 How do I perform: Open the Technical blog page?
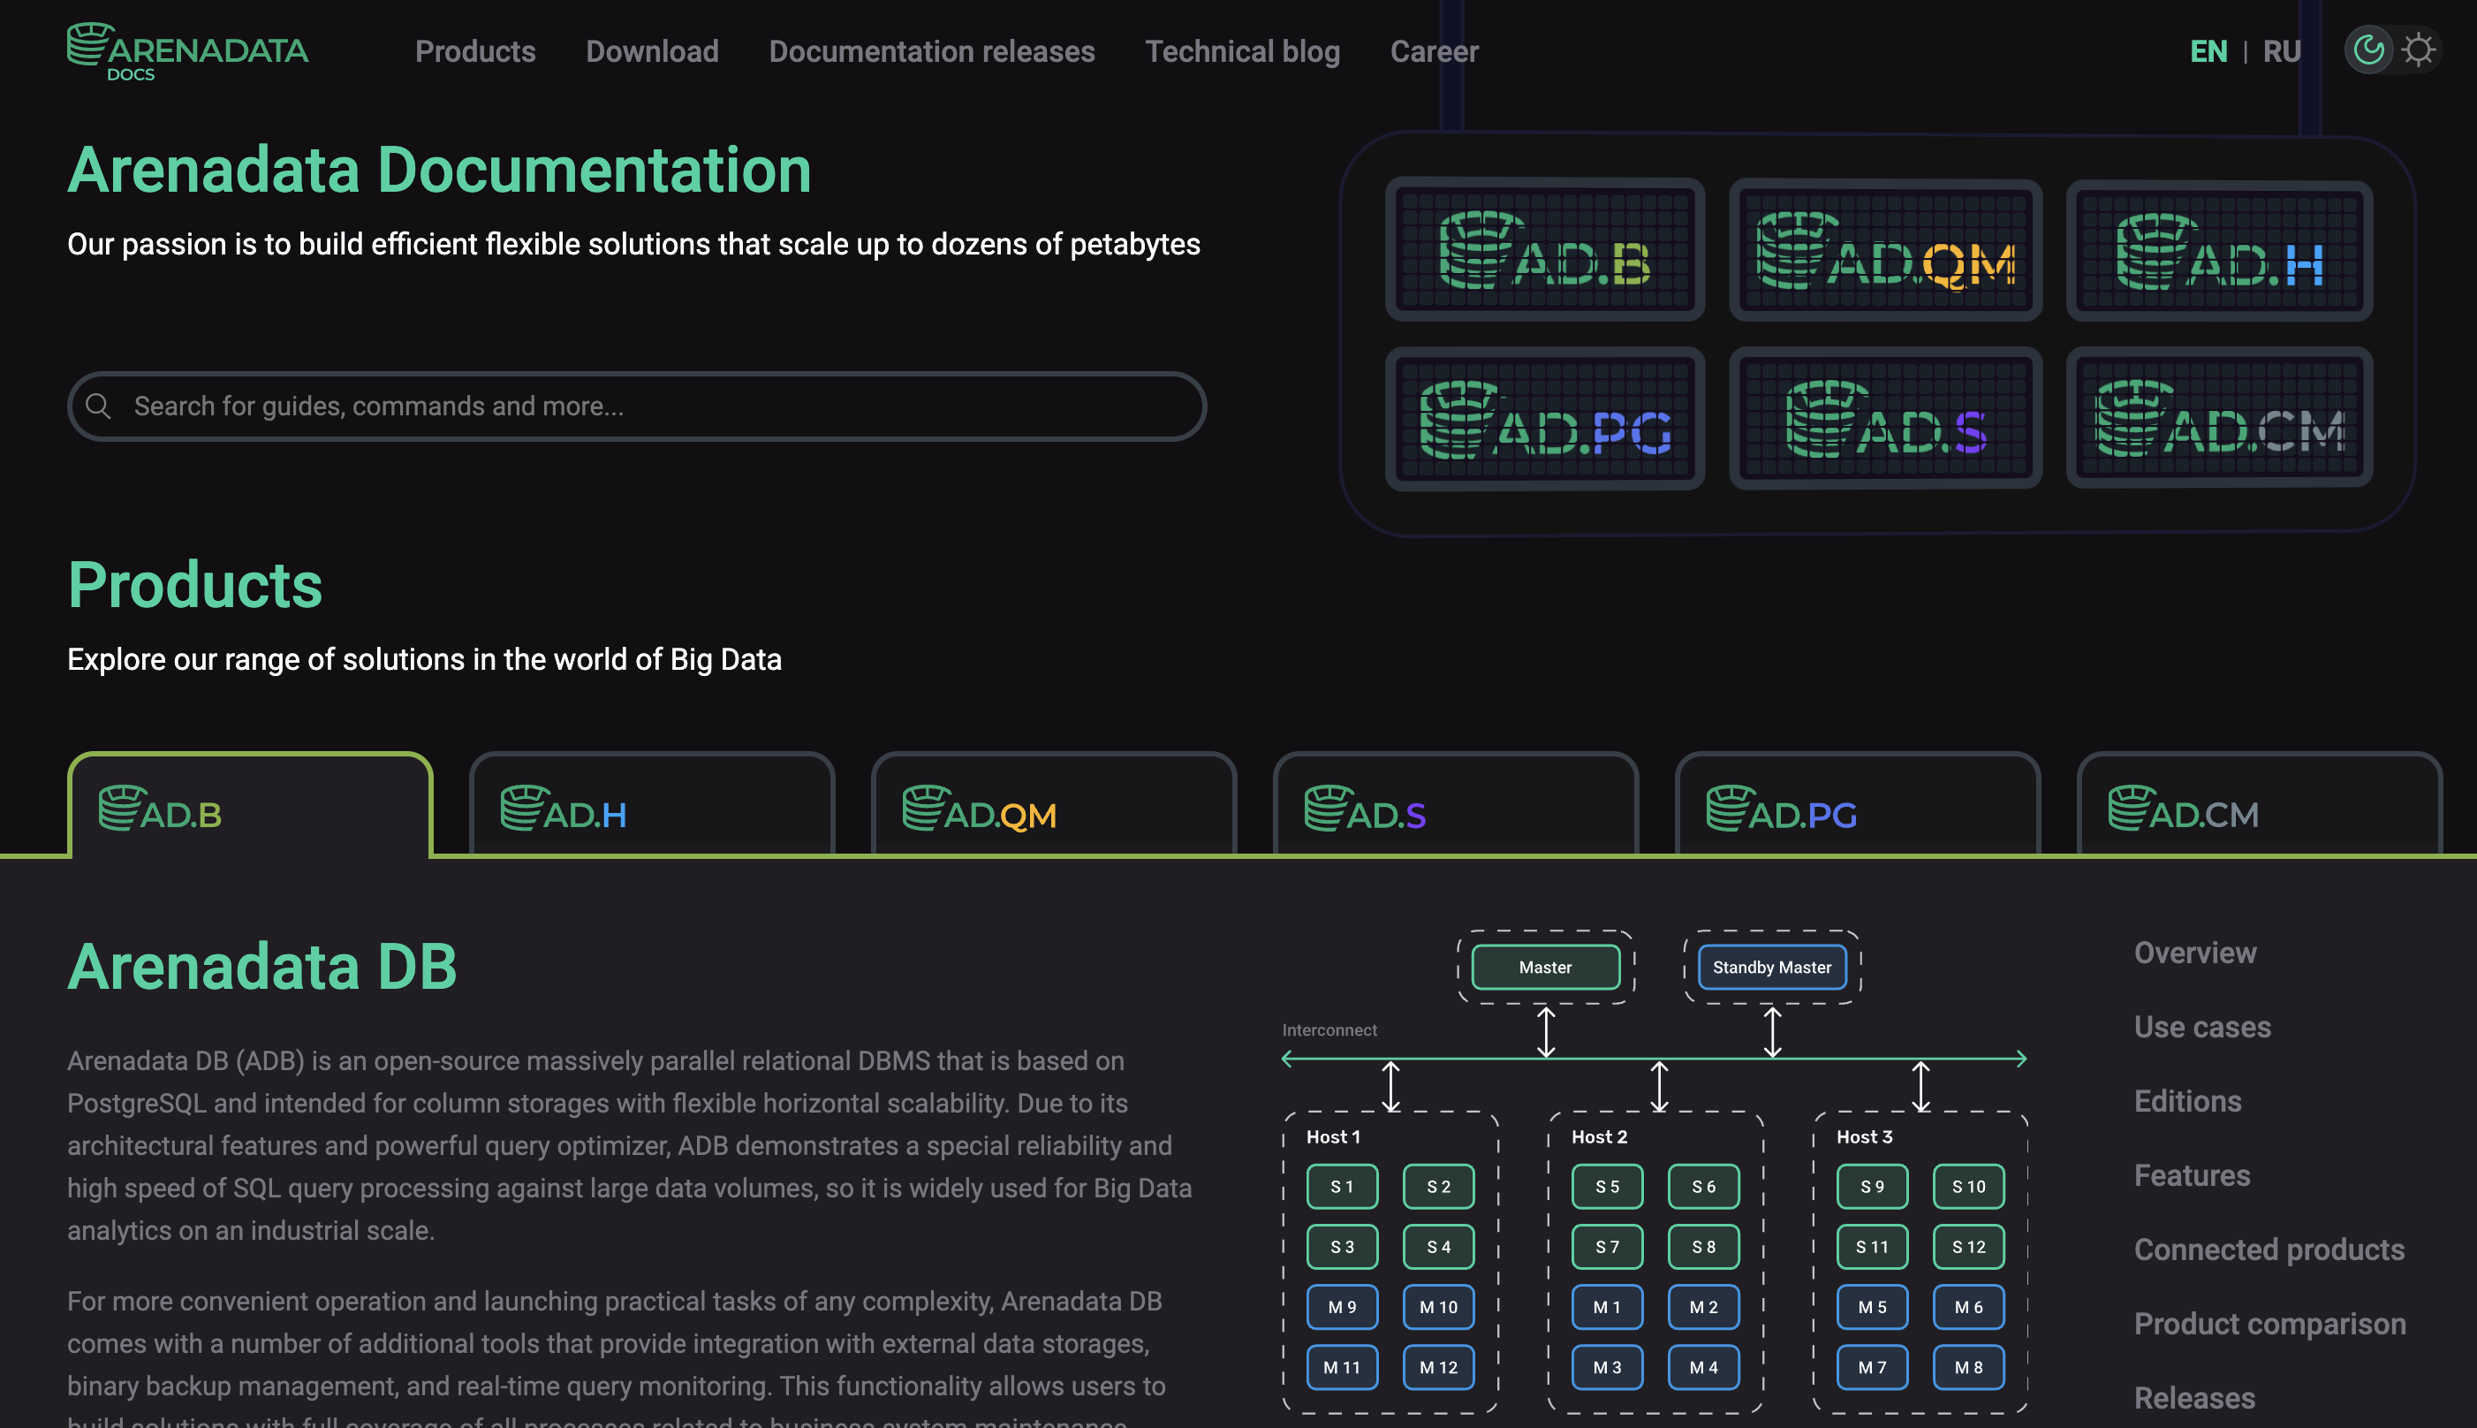(x=1243, y=51)
